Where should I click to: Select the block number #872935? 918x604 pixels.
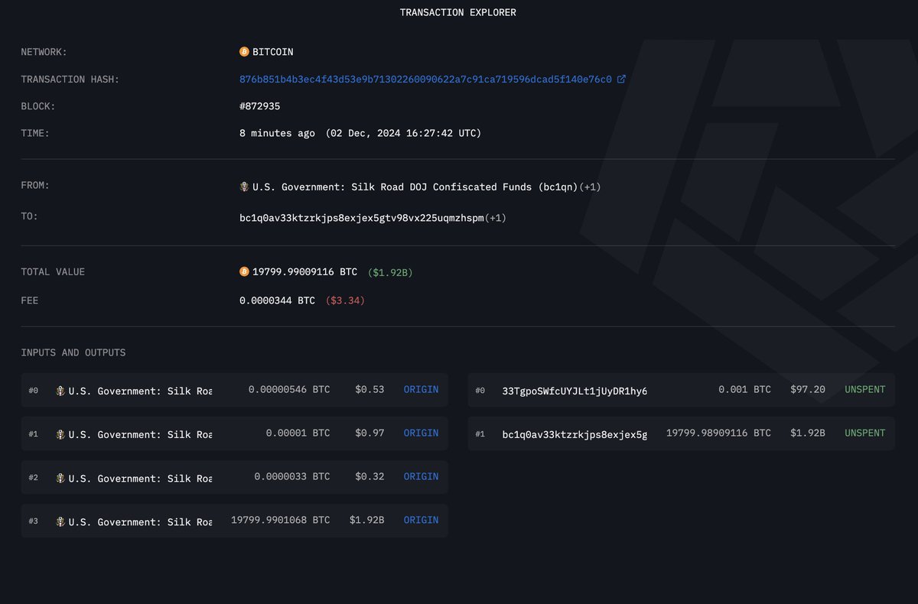[x=260, y=106]
